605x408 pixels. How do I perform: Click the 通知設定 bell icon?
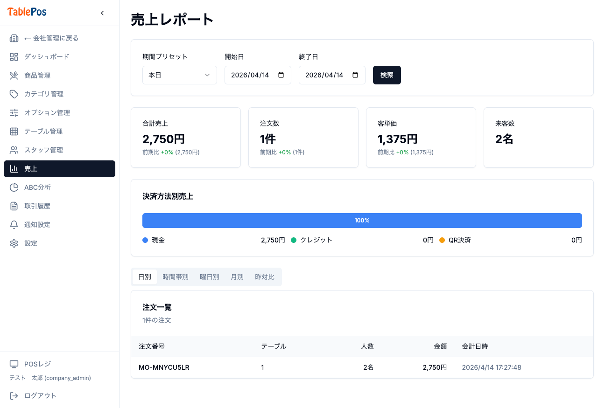14,225
